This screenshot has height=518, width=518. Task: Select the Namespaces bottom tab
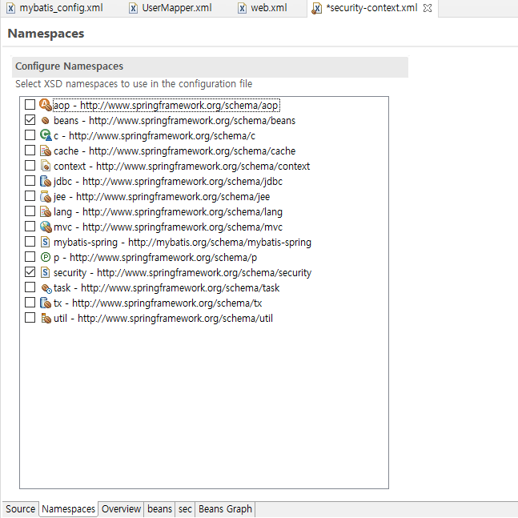coord(68,508)
